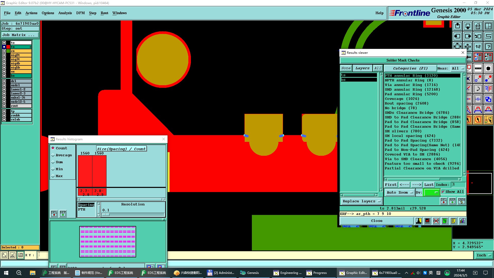494x278 pixels.
Task: Open the Inch units dropdown
Action: pos(484,255)
